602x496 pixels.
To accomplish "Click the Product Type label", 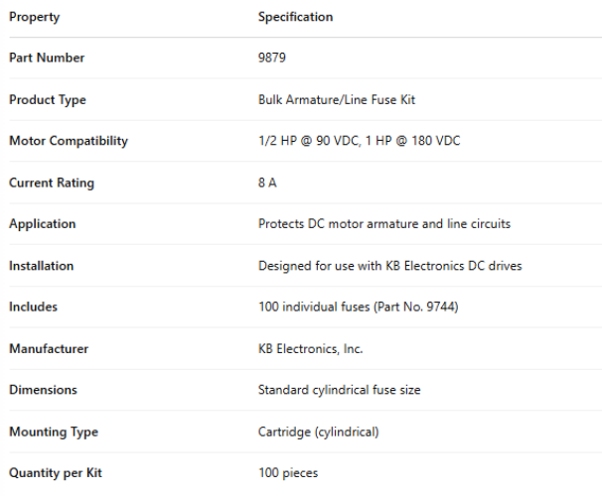I will [48, 99].
